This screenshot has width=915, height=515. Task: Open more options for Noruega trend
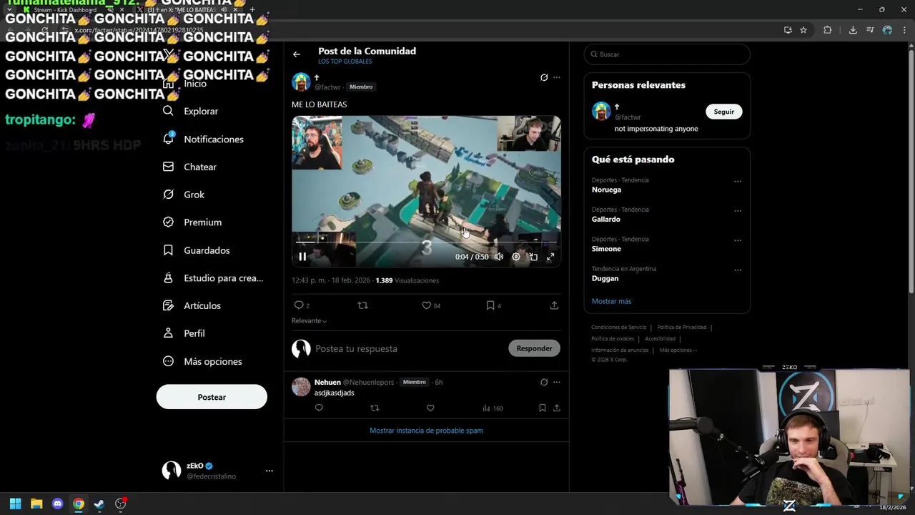point(738,182)
